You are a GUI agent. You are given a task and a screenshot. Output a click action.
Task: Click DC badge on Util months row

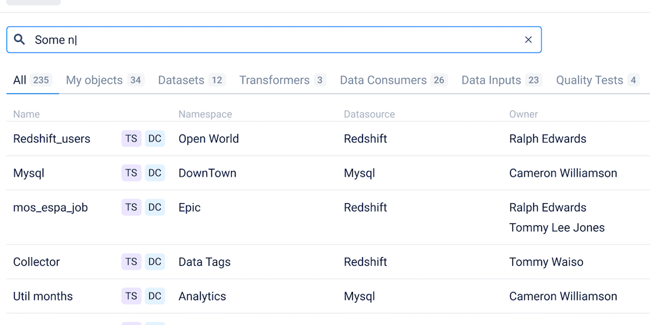[155, 296]
